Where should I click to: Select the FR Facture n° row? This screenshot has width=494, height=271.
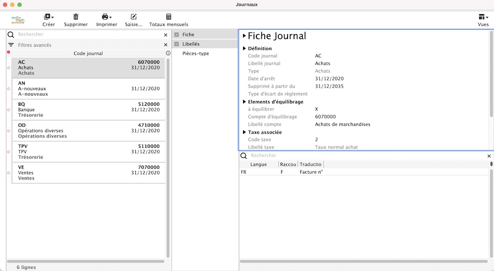(x=364, y=172)
